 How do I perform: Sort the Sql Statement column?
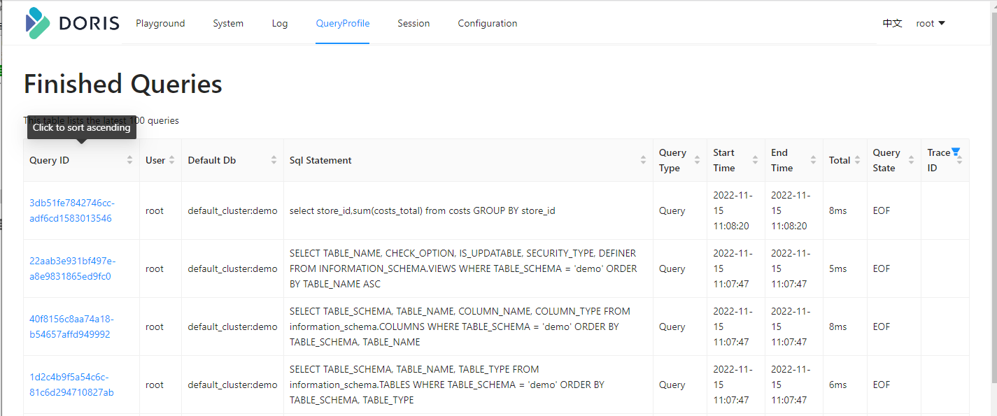(x=643, y=160)
